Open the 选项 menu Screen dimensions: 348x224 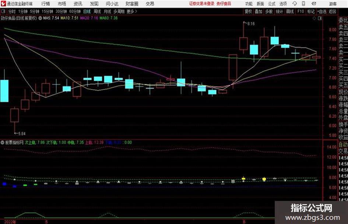click(283, 4)
